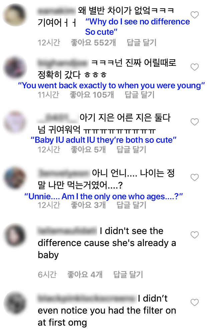Like the comment with 105 likes

(x=194, y=67)
